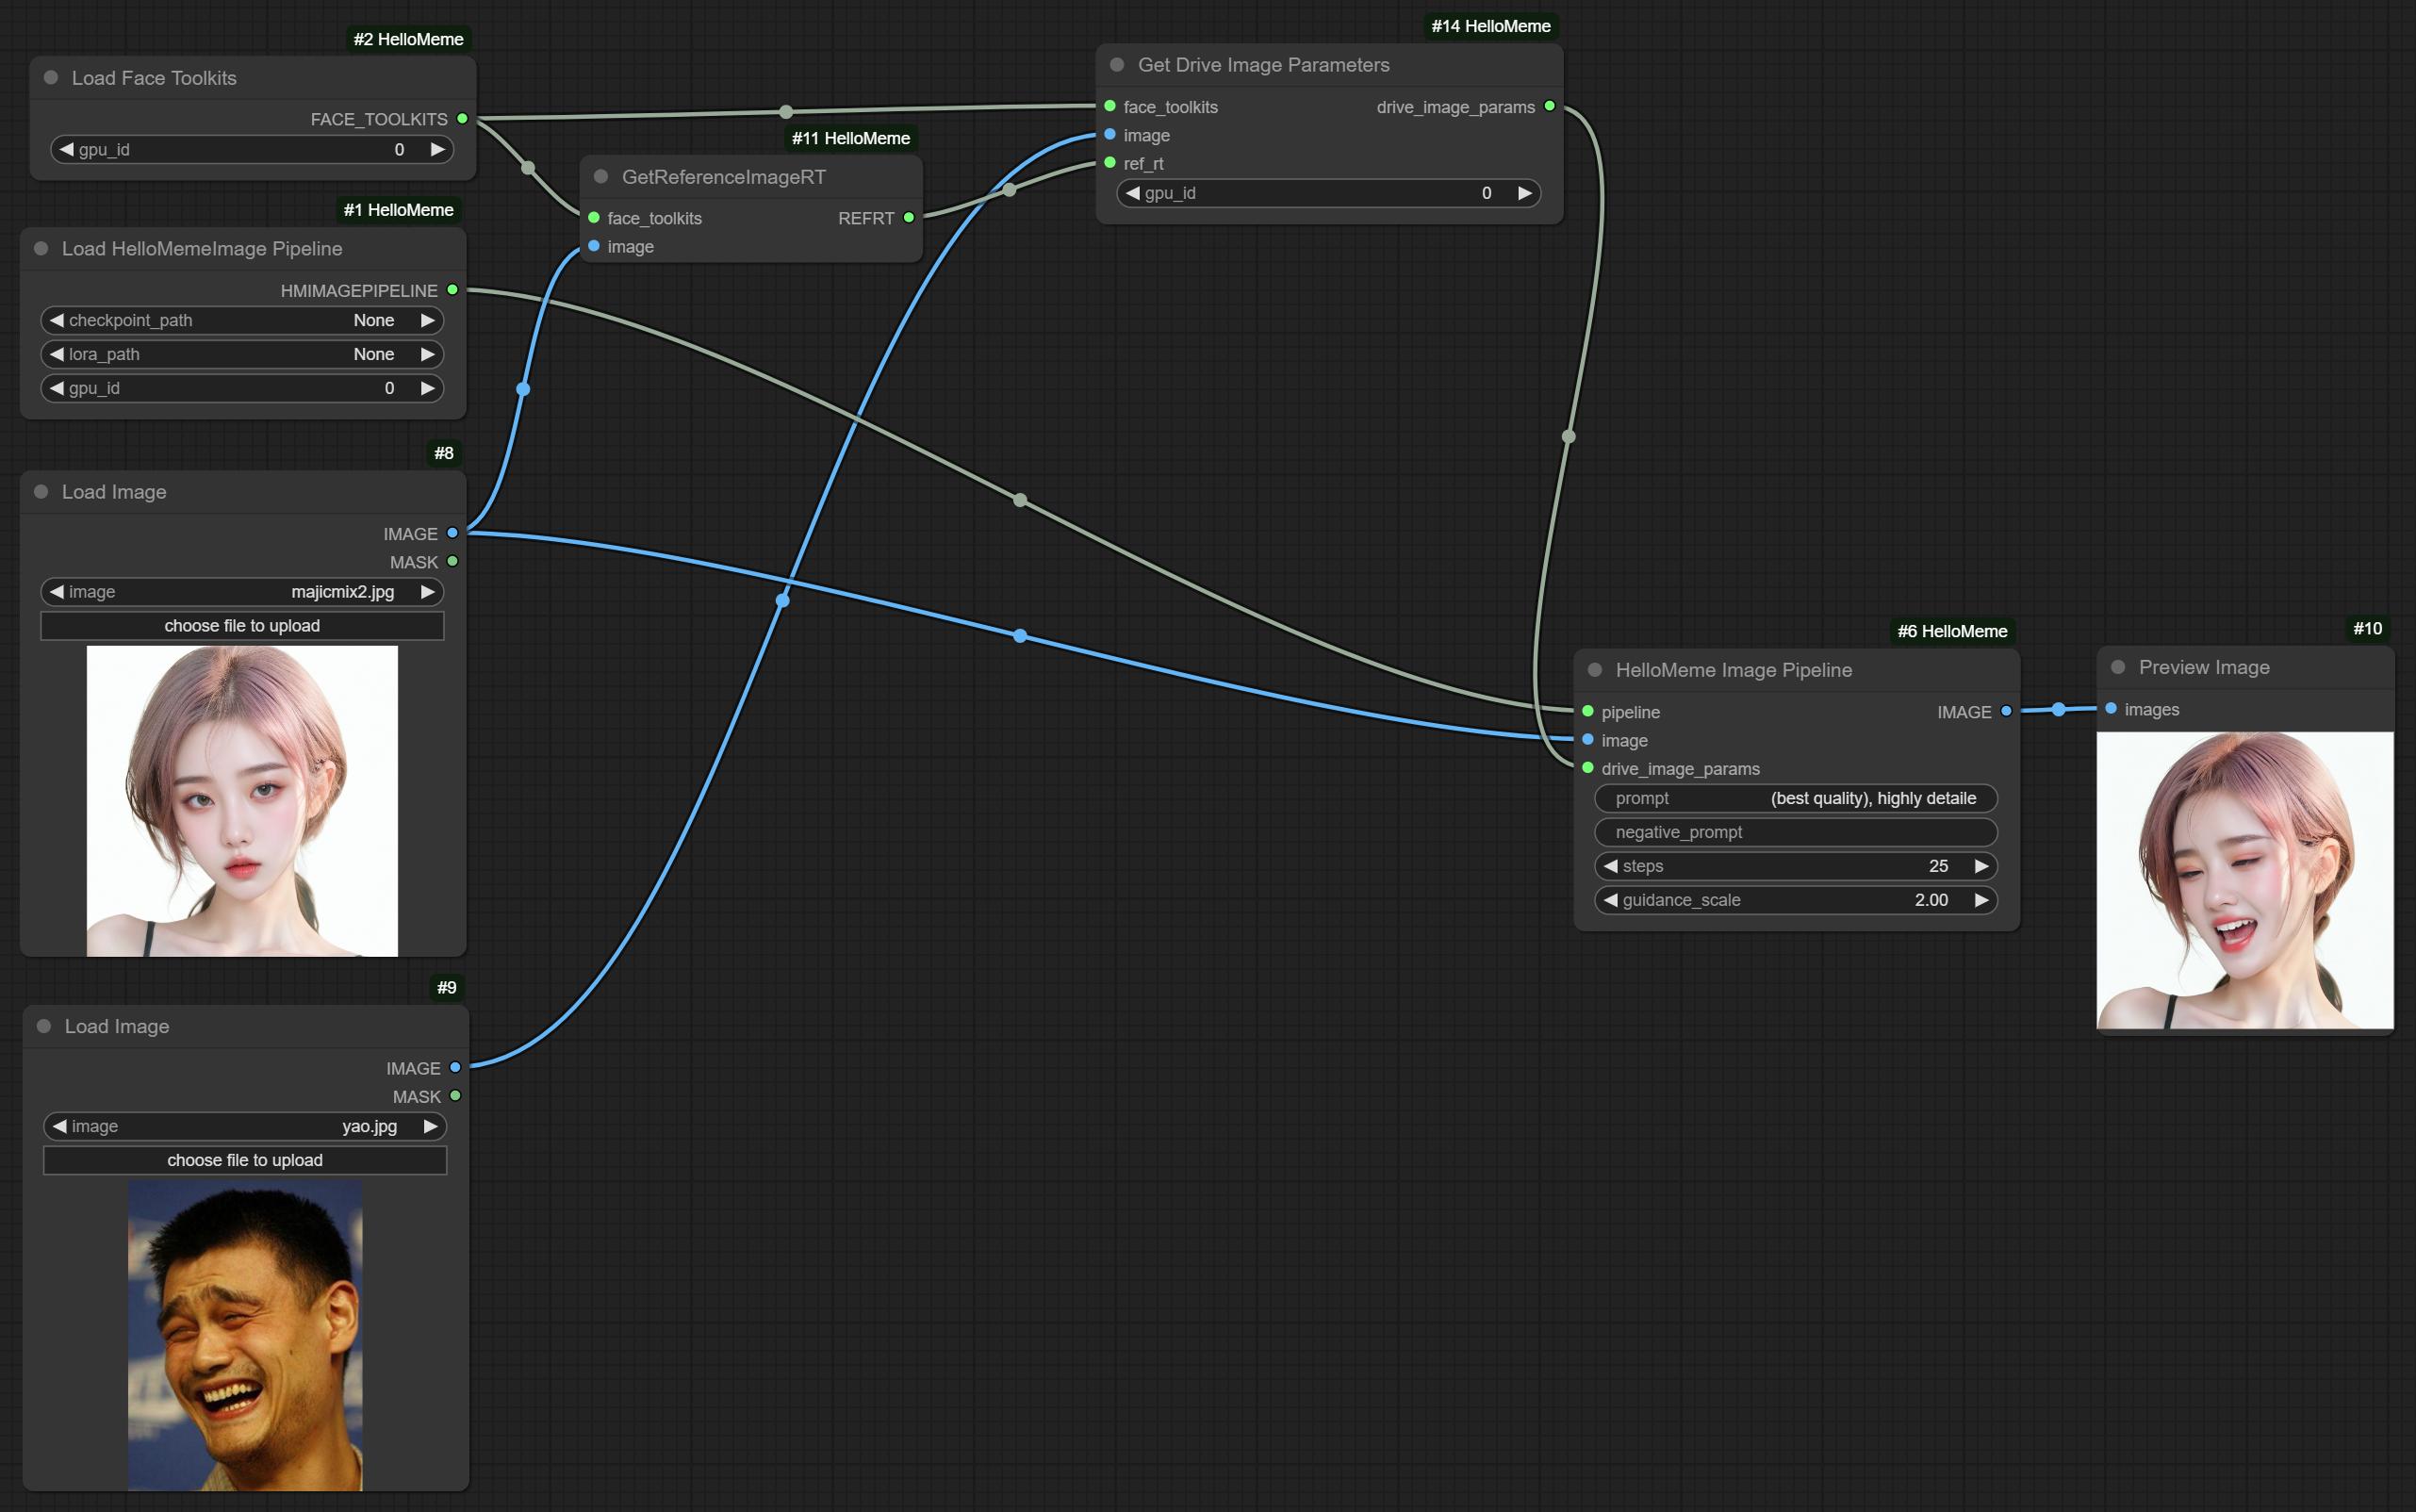Collapse the GetReferenceImageRT node via its dot

(601, 177)
